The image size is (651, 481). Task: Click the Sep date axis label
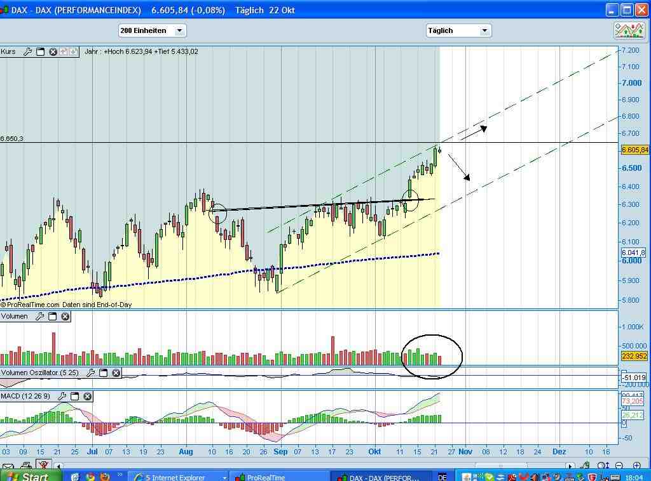click(280, 452)
